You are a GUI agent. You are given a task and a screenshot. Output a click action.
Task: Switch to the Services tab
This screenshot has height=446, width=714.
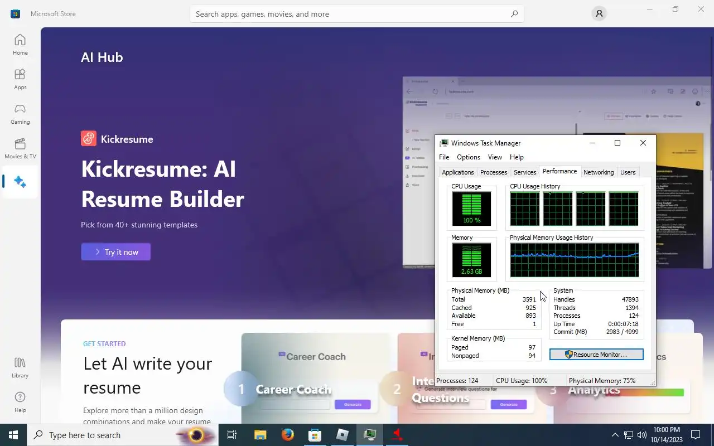tap(525, 172)
